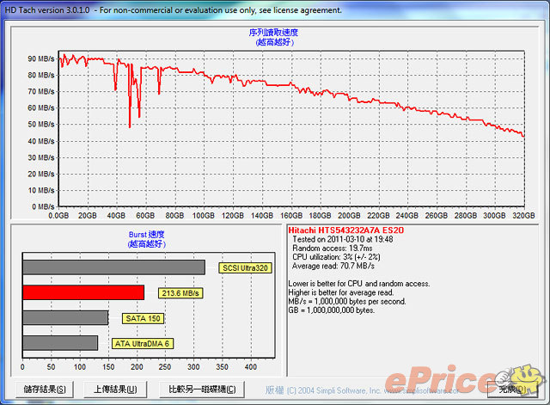The height and width of the screenshot is (405, 550).
Task: Click the Hitachi HTS543232A7A ES20 drive name
Action: [345, 230]
